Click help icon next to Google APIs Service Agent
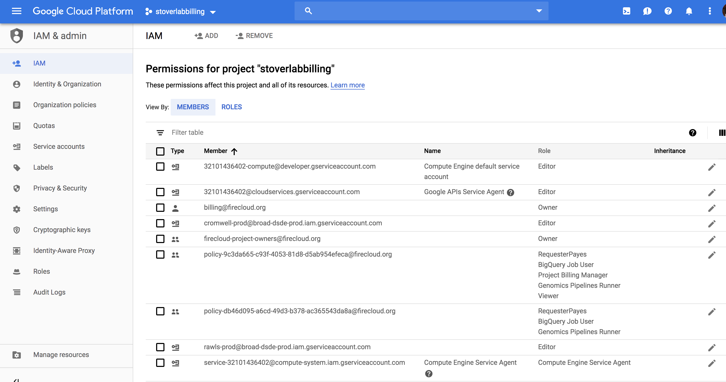The width and height of the screenshot is (726, 382). pos(510,192)
